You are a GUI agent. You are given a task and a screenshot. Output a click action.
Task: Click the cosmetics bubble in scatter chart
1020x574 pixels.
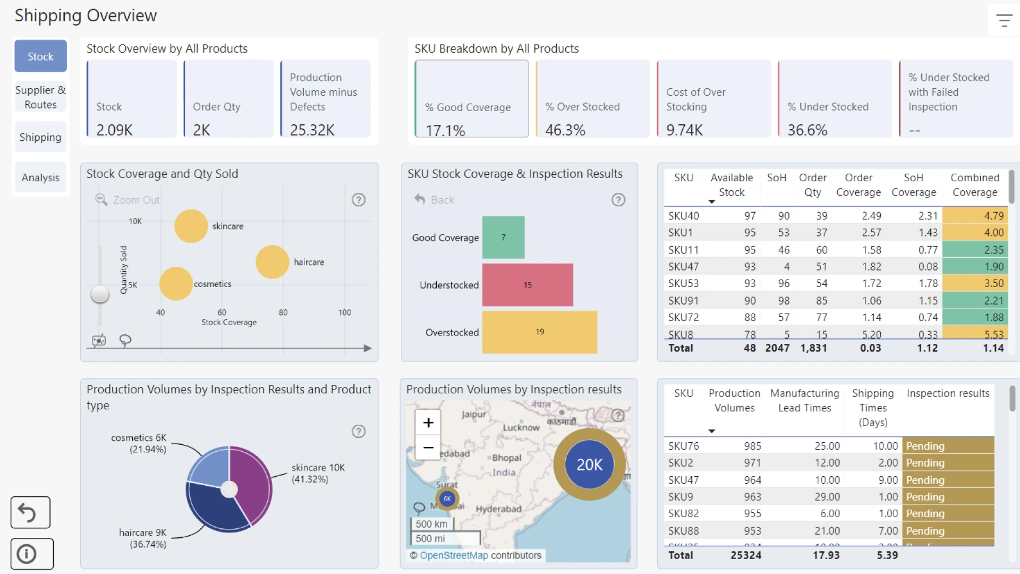click(176, 284)
